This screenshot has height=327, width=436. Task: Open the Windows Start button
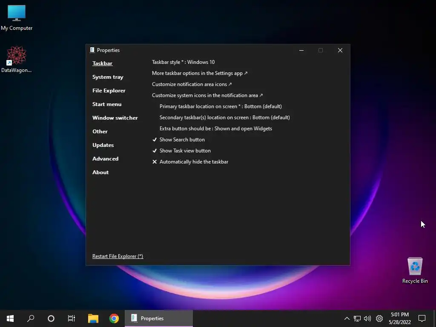(x=10, y=318)
